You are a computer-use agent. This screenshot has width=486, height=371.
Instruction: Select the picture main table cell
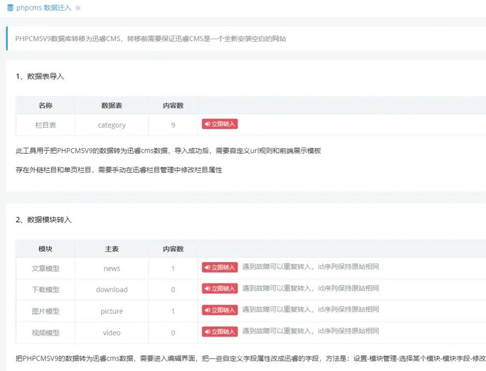click(x=112, y=311)
